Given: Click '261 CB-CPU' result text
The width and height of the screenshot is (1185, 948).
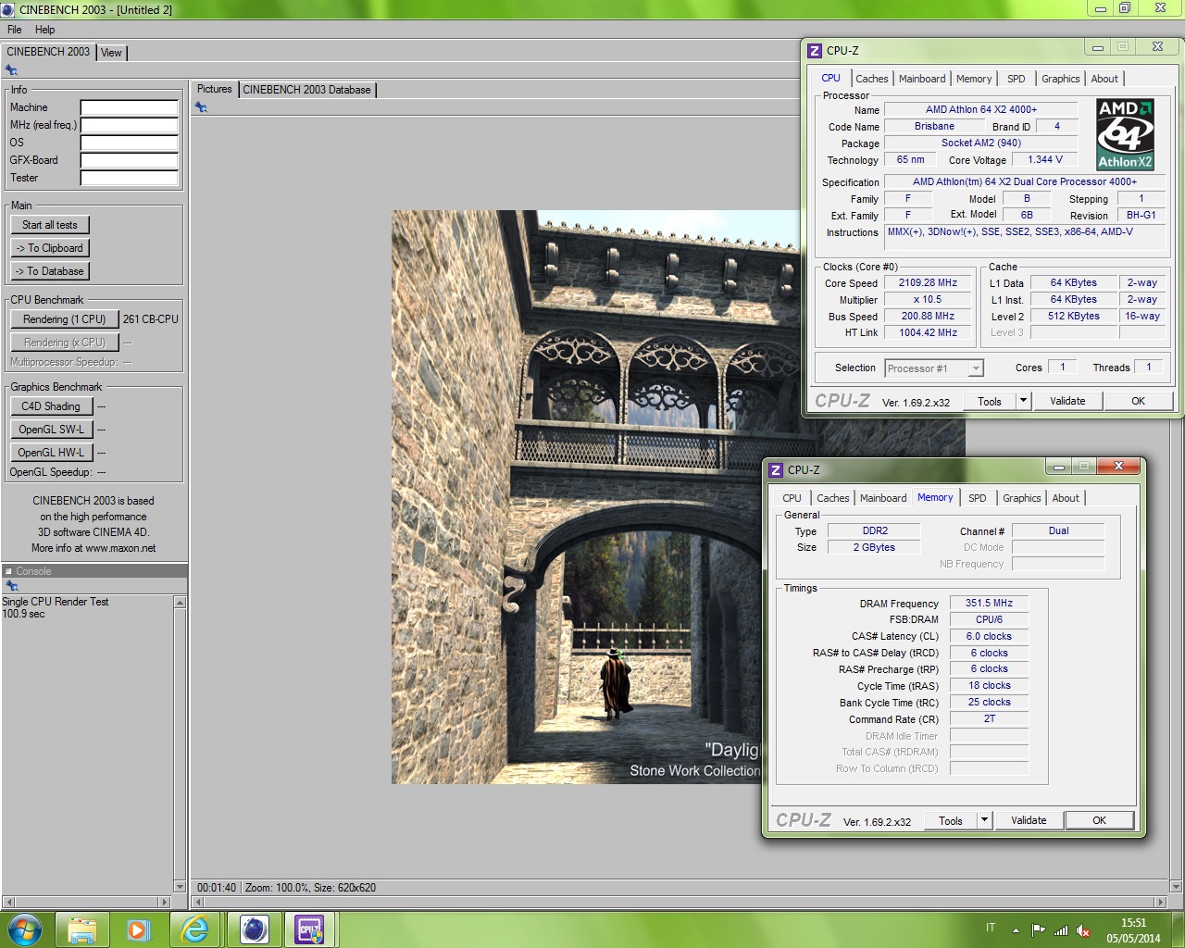Looking at the screenshot, I should [x=151, y=319].
